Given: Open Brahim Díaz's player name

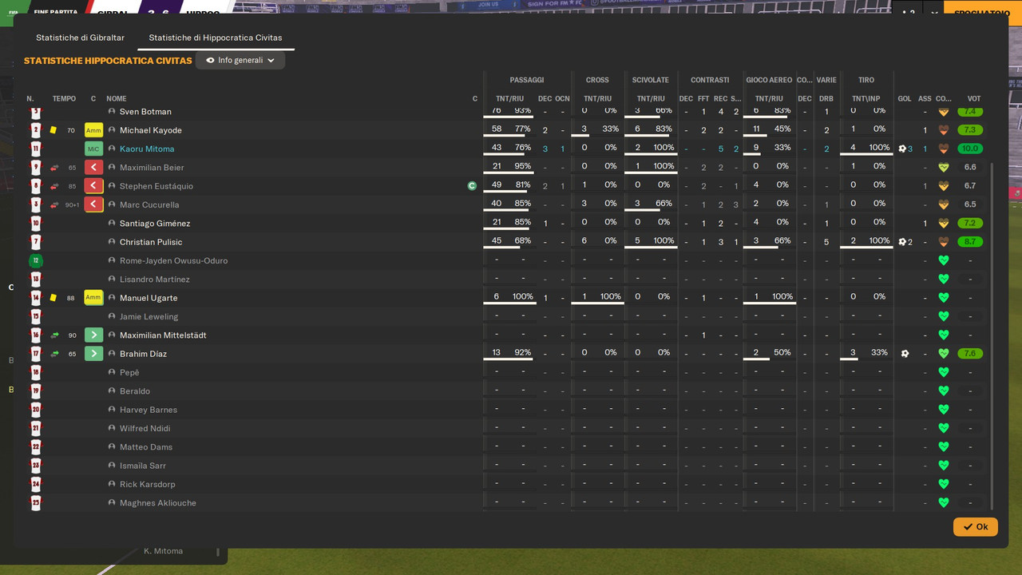Looking at the screenshot, I should click(143, 354).
